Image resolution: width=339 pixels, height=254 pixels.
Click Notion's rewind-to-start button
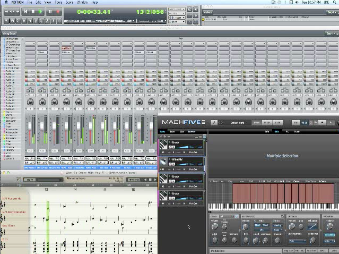[x=145, y=180]
